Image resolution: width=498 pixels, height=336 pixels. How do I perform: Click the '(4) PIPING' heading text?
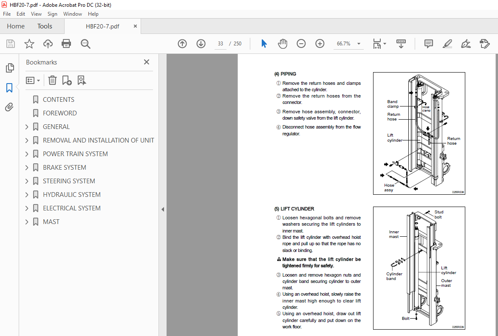[x=285, y=74]
